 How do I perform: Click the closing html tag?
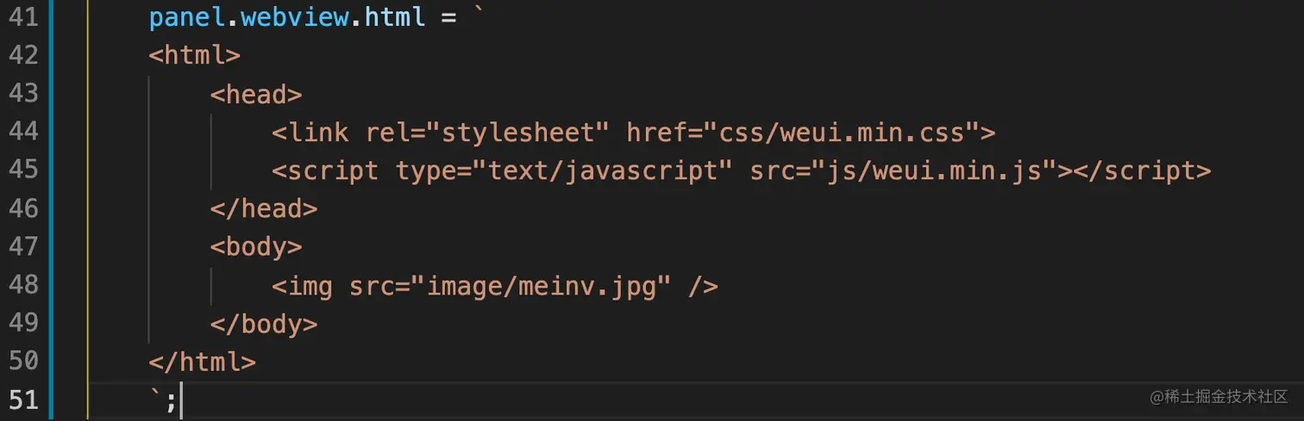click(202, 362)
